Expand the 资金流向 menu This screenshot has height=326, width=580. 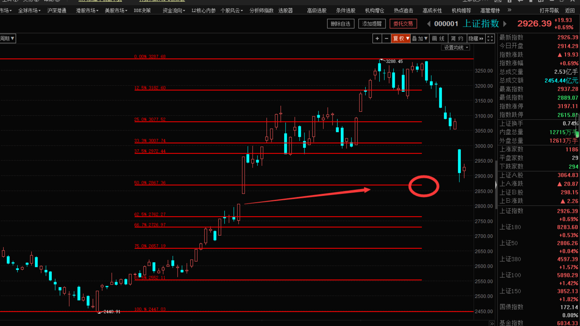click(174, 10)
